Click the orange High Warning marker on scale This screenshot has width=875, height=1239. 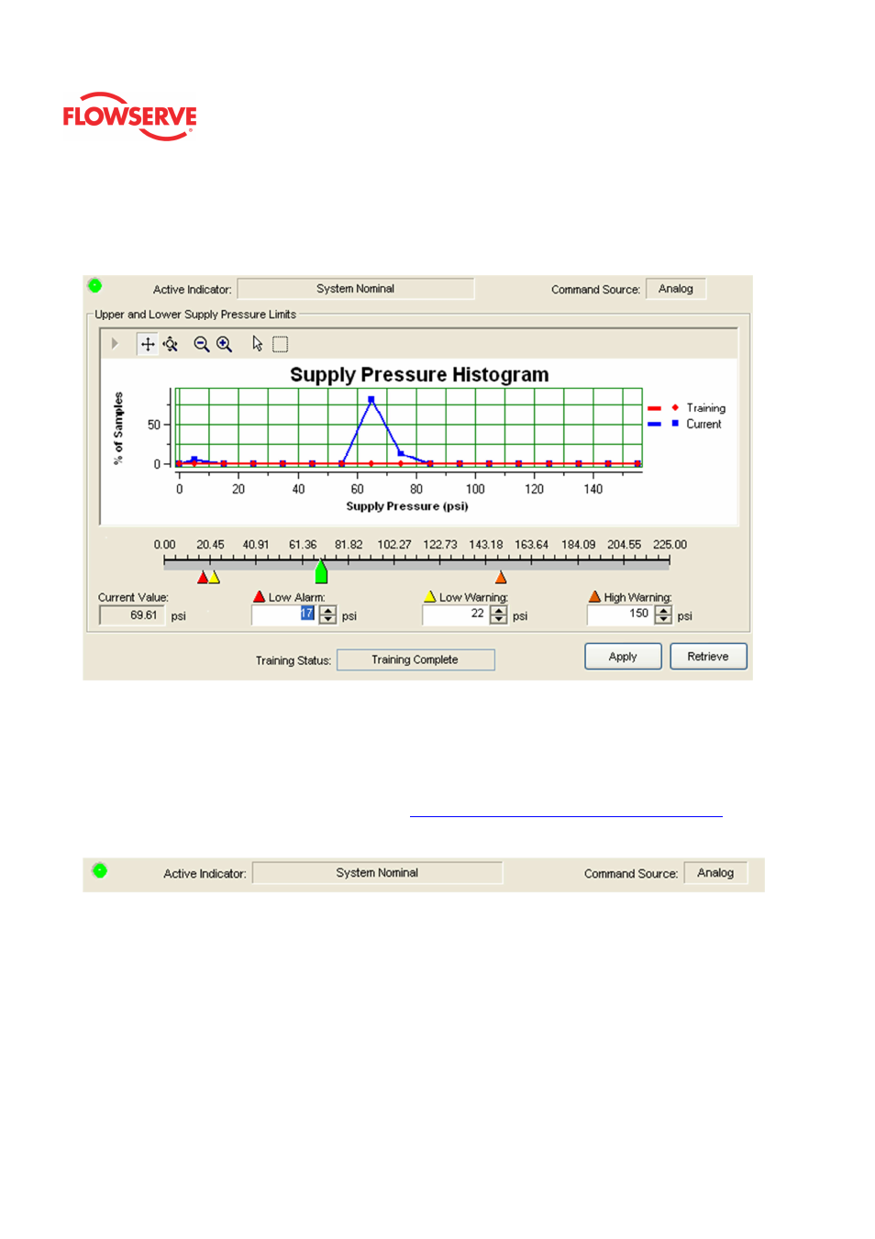click(x=501, y=578)
